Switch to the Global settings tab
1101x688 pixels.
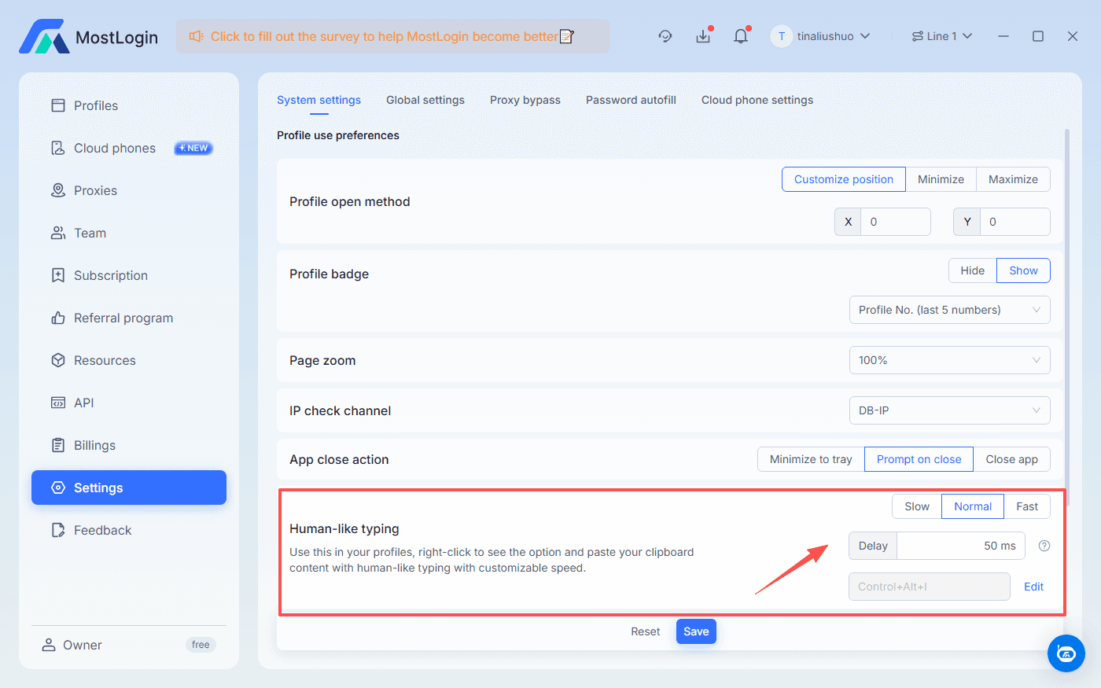[x=425, y=100]
